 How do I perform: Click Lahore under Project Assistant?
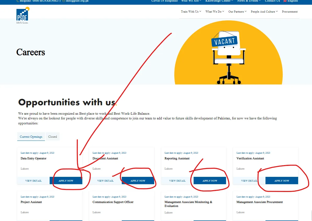tap(25, 212)
